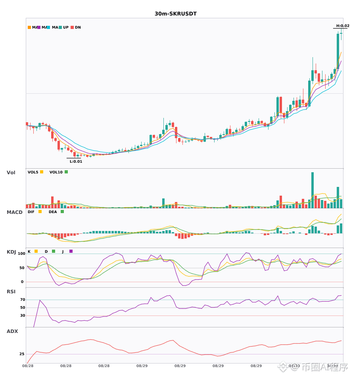Click the DIF legend label
This screenshot has width=351, height=377.
31,212
